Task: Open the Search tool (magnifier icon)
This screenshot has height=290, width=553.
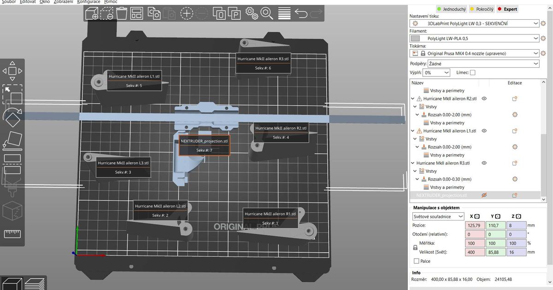Action: click(x=265, y=13)
